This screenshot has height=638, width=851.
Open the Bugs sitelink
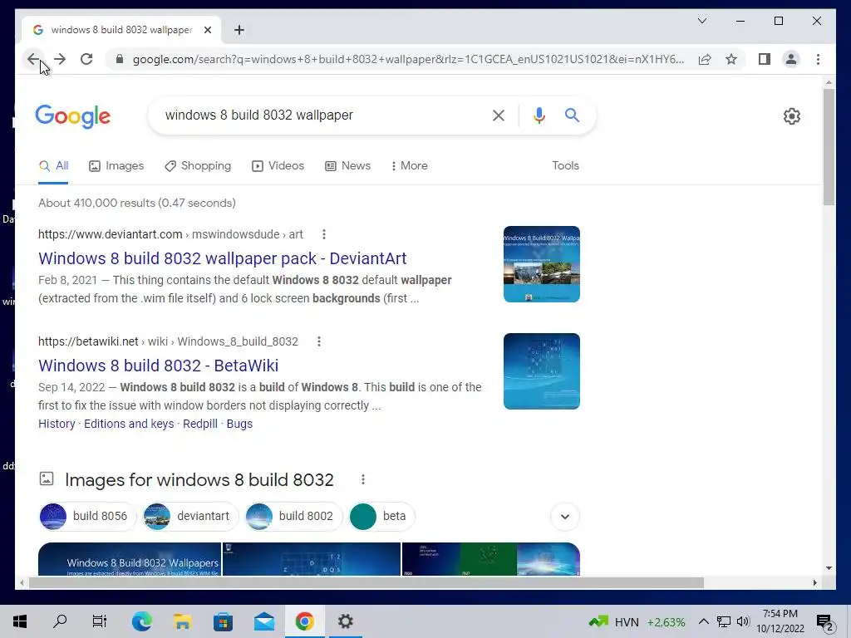coord(239,424)
